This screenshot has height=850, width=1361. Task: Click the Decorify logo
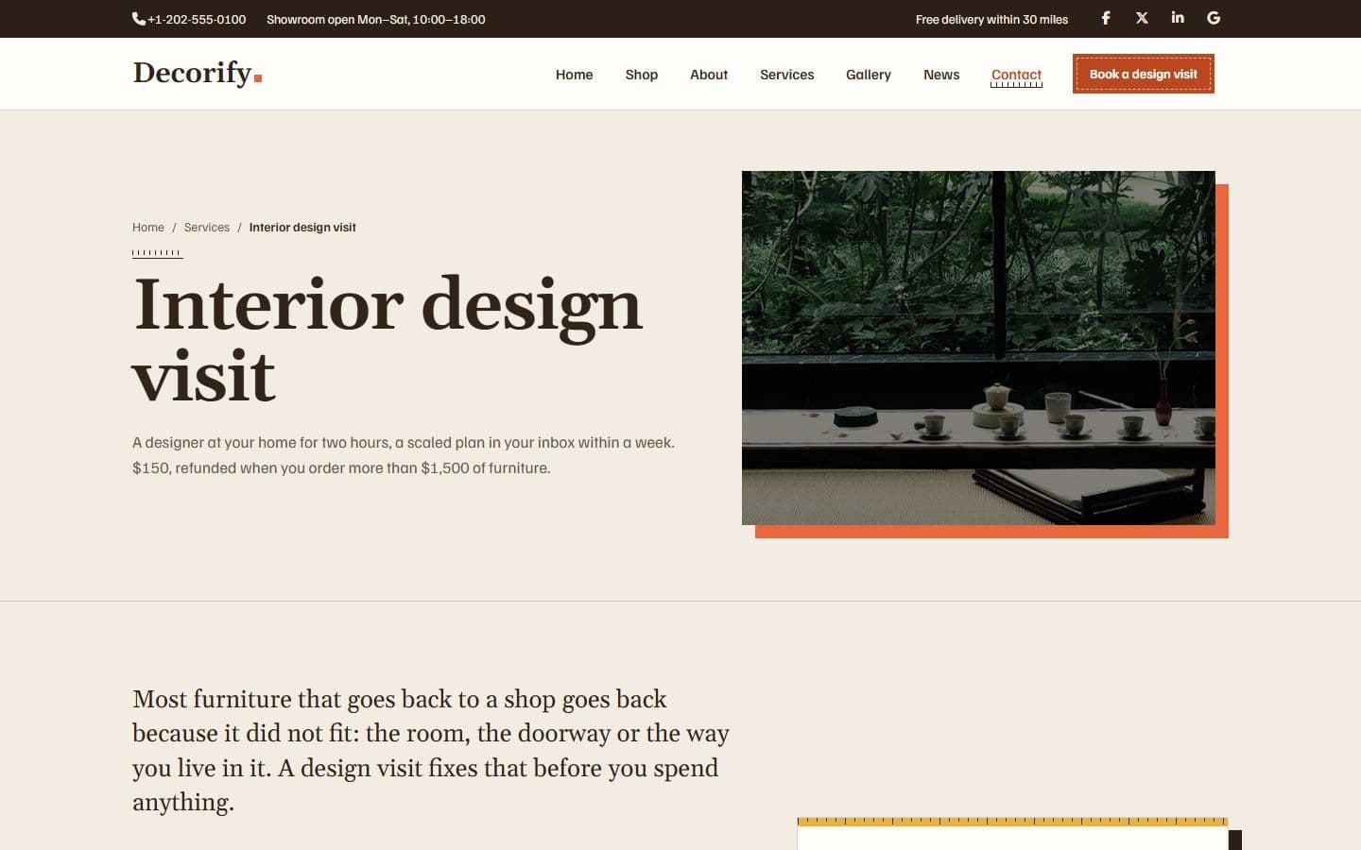coord(198,73)
